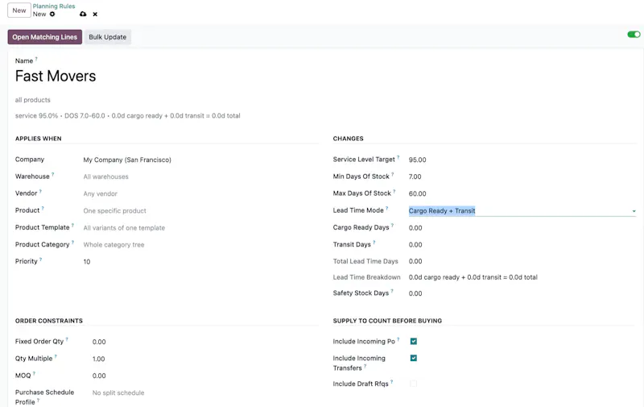Viewport: 644px width, 407px height.
Task: Click Open Matching Lines button
Action: pos(45,37)
